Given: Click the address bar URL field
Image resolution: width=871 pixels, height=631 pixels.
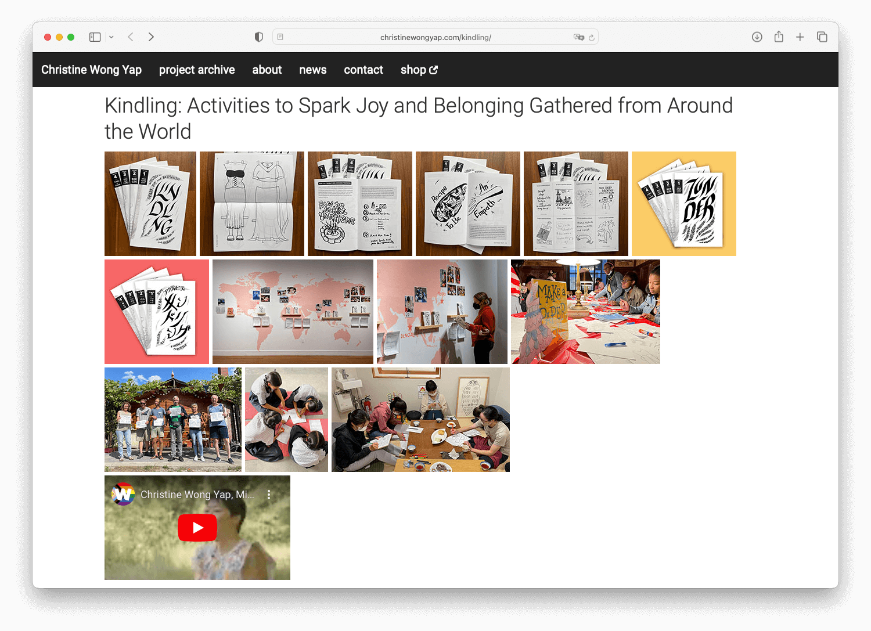Looking at the screenshot, I should [435, 37].
